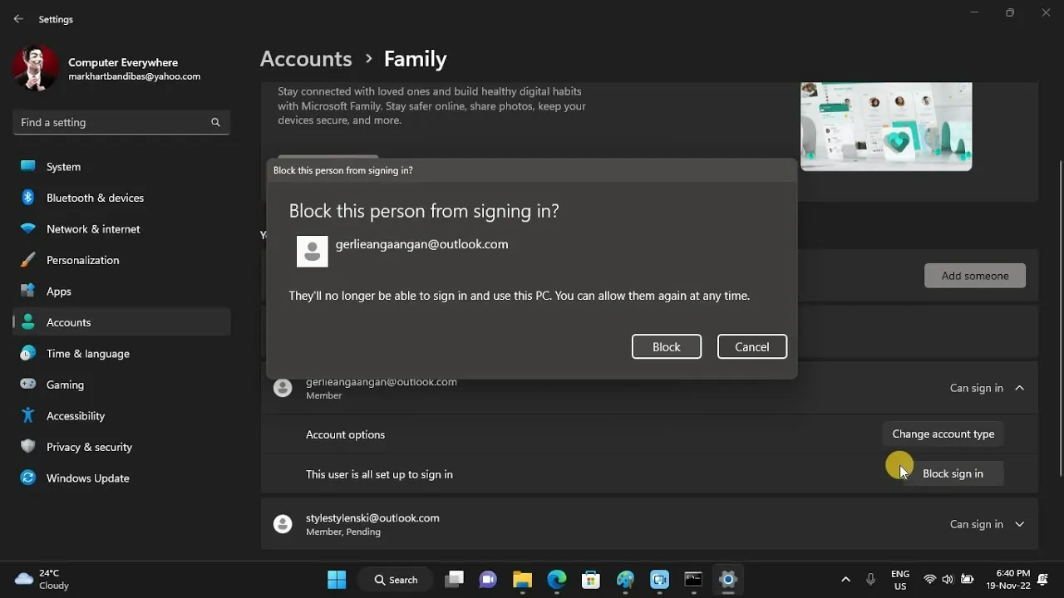Screen dimensions: 1064x598
Task: Click the Apps icon in the sidebar
Action: [28, 291]
